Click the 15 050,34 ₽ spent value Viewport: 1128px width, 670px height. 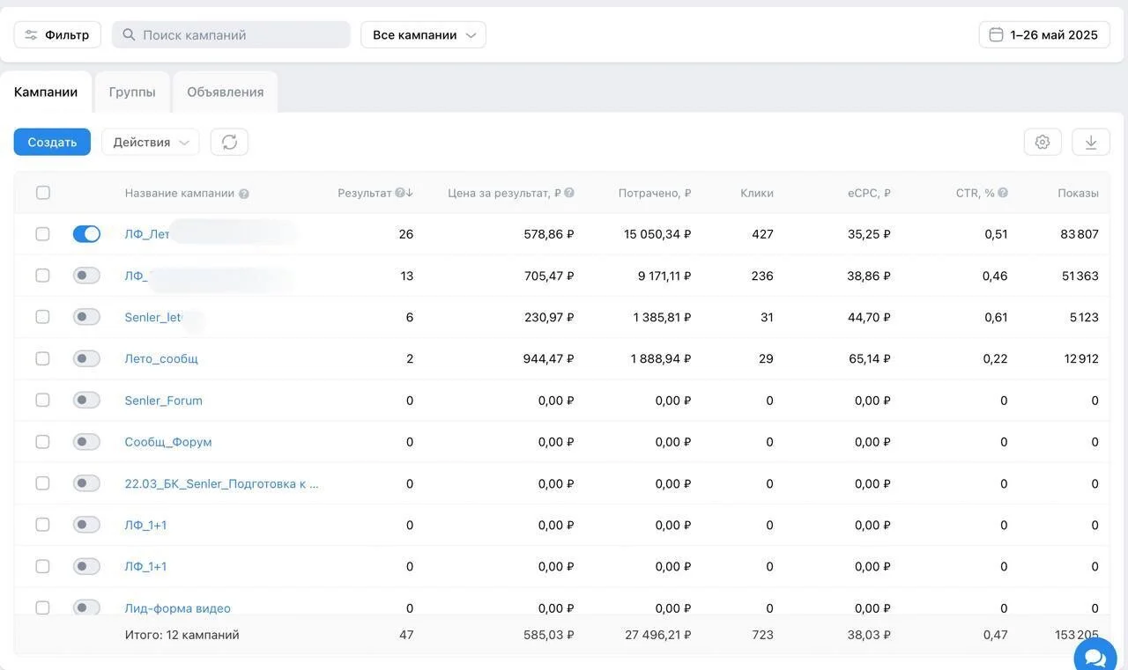coord(657,234)
